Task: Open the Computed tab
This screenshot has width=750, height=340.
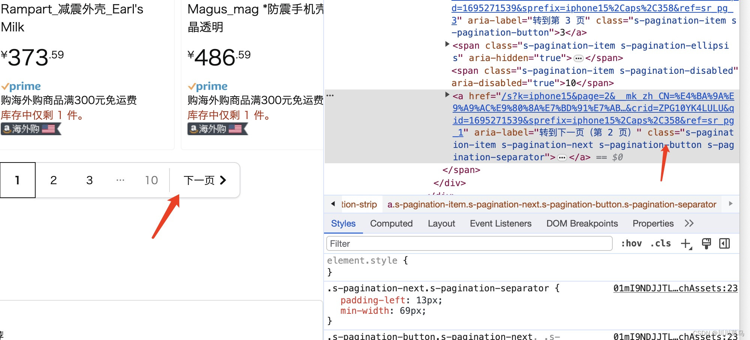Action: click(391, 224)
